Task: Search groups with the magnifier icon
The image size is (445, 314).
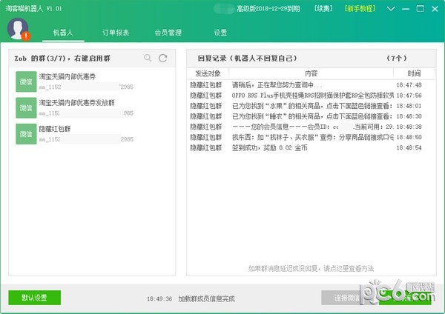Action: (148, 58)
